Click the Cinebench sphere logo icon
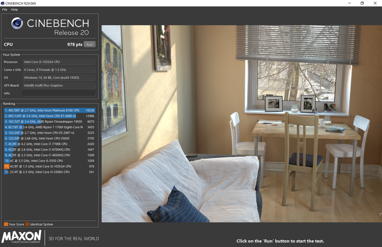The image size is (382, 247). pyautogui.click(x=17, y=23)
